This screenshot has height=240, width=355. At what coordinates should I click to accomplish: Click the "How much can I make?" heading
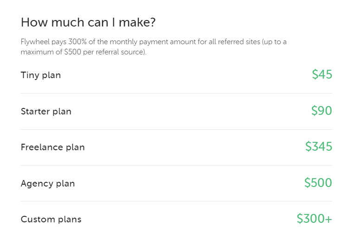pyautogui.click(x=88, y=22)
